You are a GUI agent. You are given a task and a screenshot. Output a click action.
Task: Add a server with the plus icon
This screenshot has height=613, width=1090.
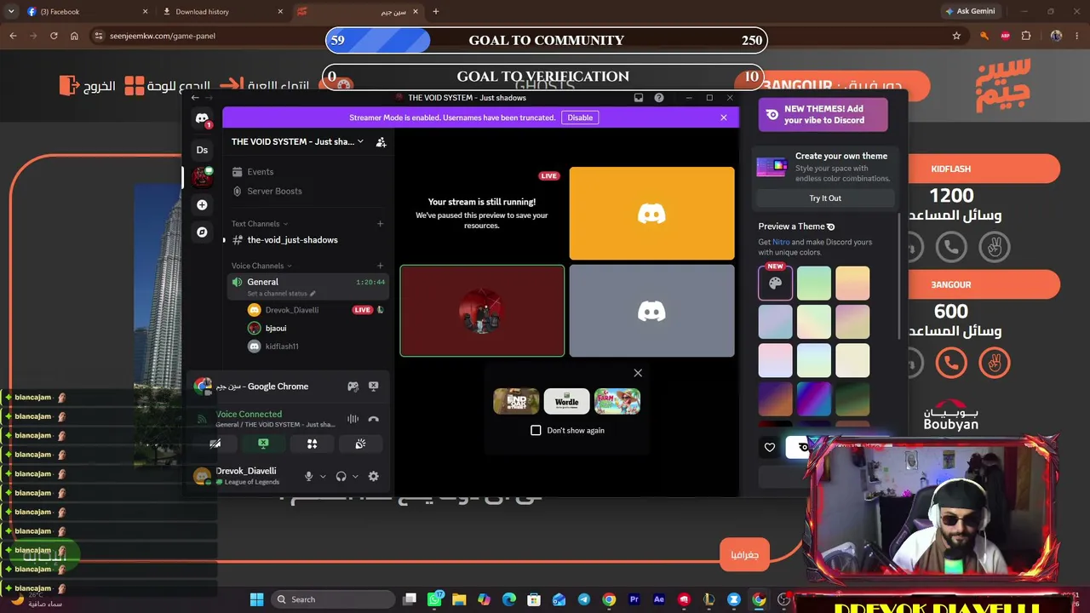tap(202, 205)
